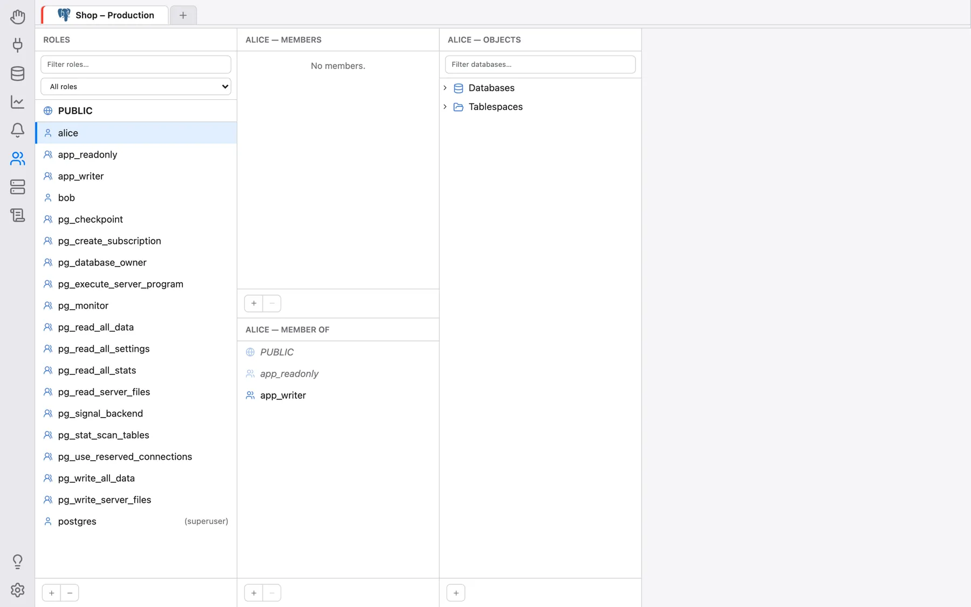Click the plus button under Alice Objects
Viewport: 971px width, 607px height.
click(x=456, y=593)
